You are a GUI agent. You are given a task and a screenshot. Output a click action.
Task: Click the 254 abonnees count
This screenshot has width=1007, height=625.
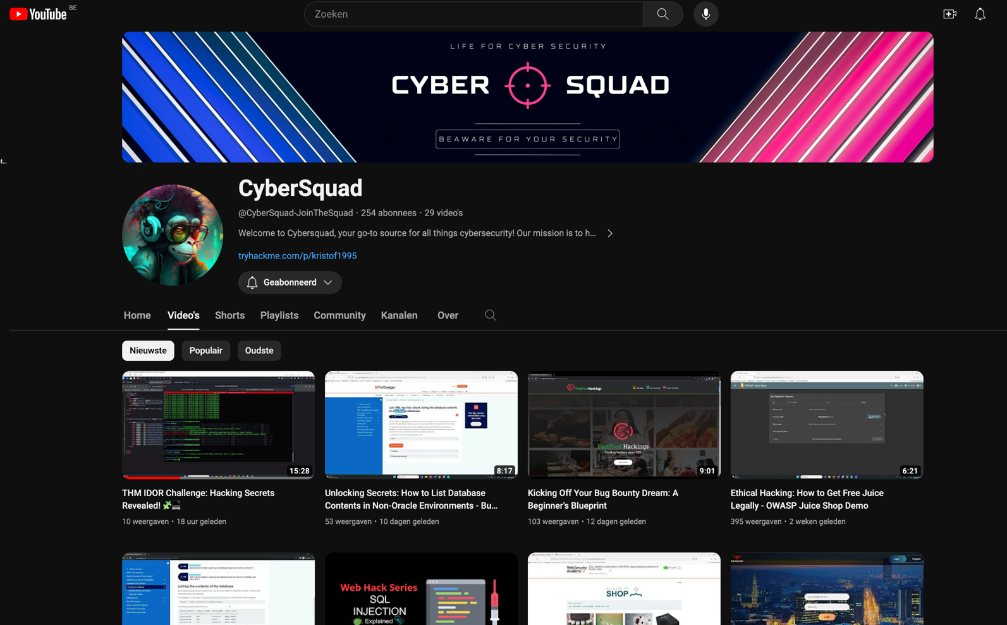(x=389, y=213)
